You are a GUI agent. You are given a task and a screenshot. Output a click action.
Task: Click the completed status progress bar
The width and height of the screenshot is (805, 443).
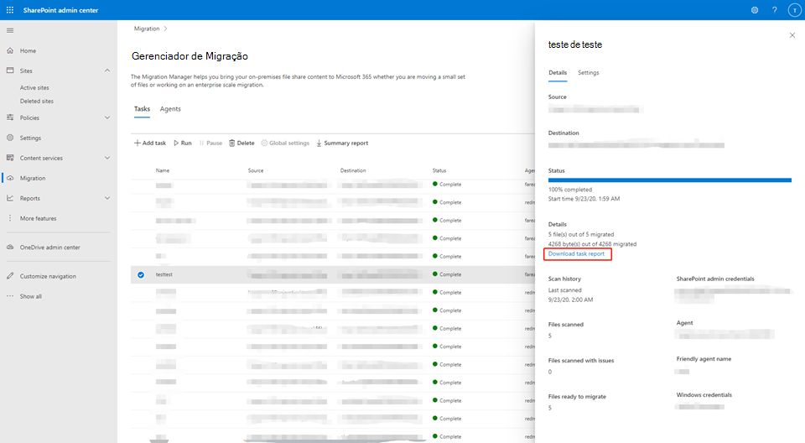coord(669,180)
